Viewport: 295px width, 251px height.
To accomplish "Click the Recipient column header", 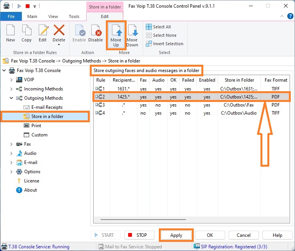I will point(124,80).
